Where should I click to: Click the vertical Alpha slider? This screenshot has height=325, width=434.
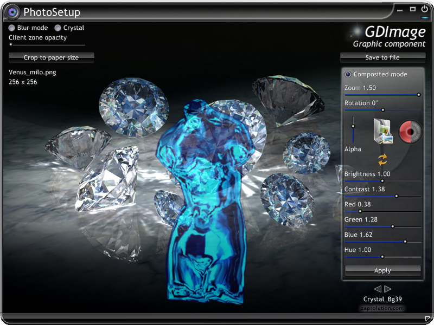click(x=353, y=129)
